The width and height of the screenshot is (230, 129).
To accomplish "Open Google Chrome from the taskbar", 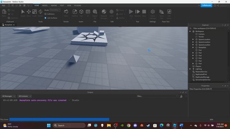I will pyautogui.click(x=129, y=125).
